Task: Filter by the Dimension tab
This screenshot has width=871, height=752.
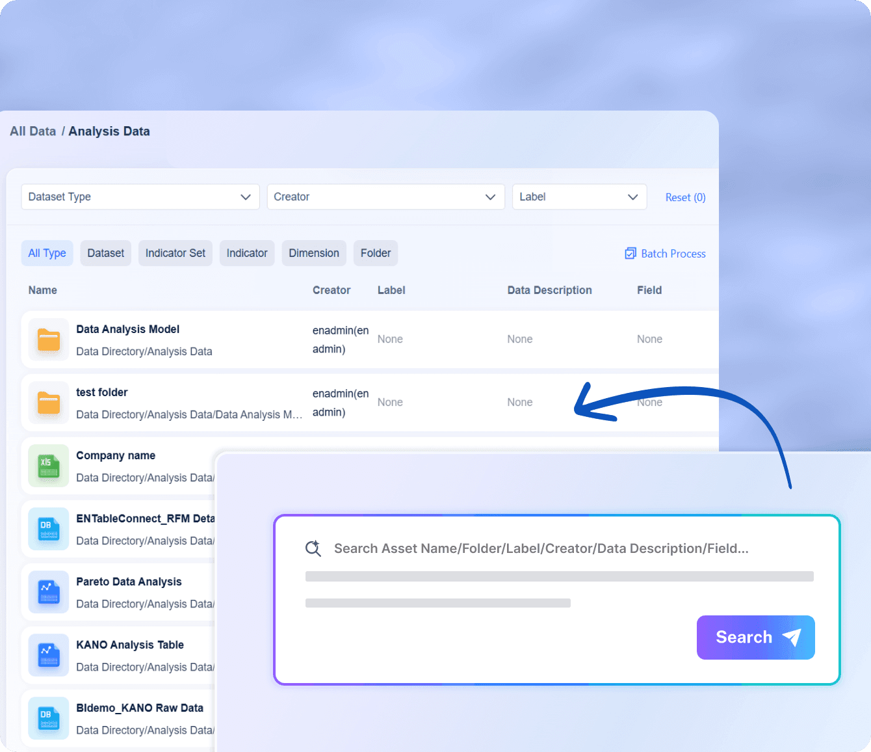Action: (313, 253)
